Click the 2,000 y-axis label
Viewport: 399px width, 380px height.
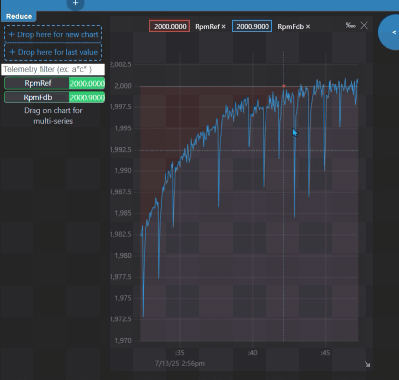pyautogui.click(x=123, y=86)
